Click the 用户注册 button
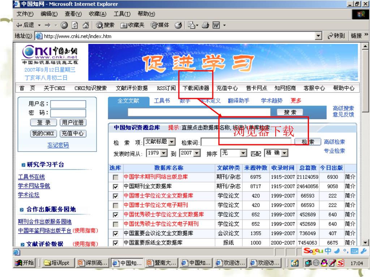 (x=73, y=123)
